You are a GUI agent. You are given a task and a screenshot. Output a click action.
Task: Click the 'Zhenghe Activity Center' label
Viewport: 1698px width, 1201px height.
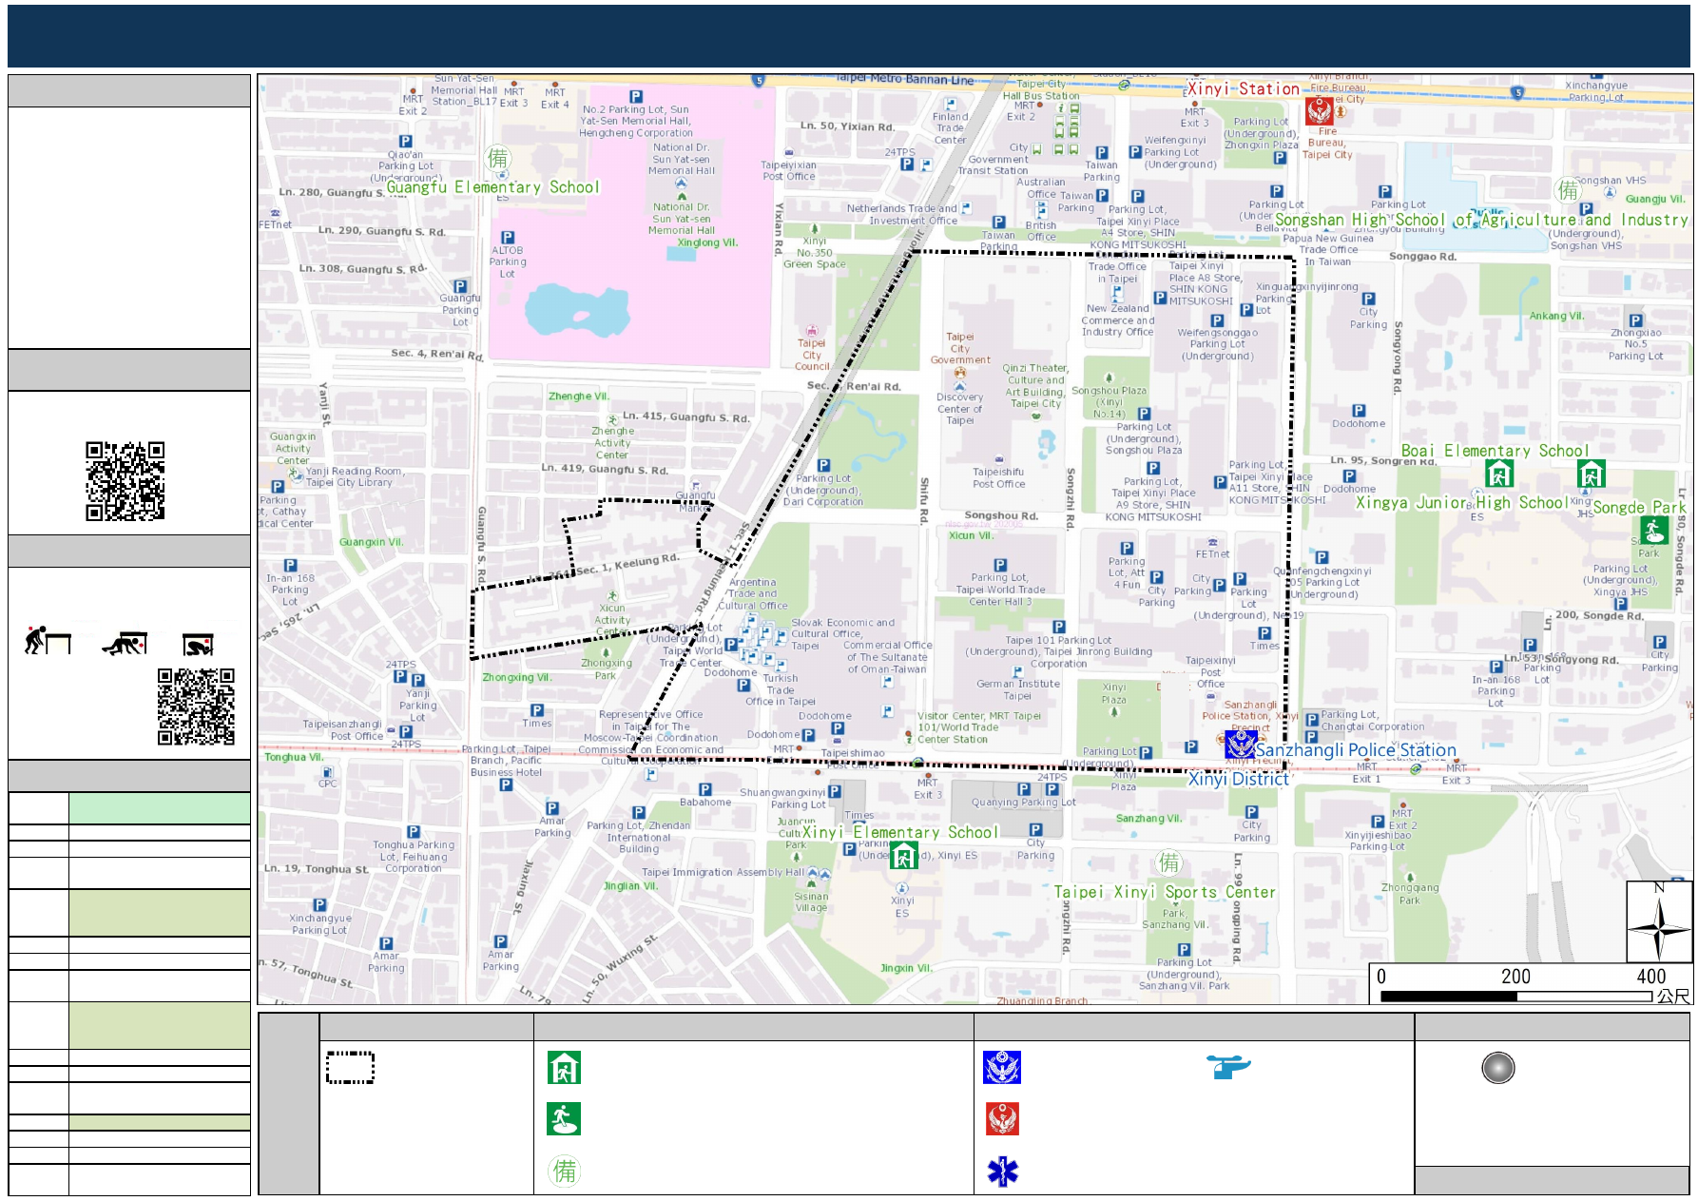click(612, 442)
